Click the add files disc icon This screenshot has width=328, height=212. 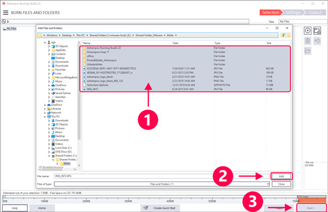307,31
